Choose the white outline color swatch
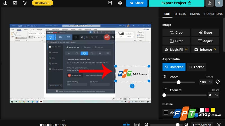The width and height of the screenshot is (225, 126). pos(202,110)
